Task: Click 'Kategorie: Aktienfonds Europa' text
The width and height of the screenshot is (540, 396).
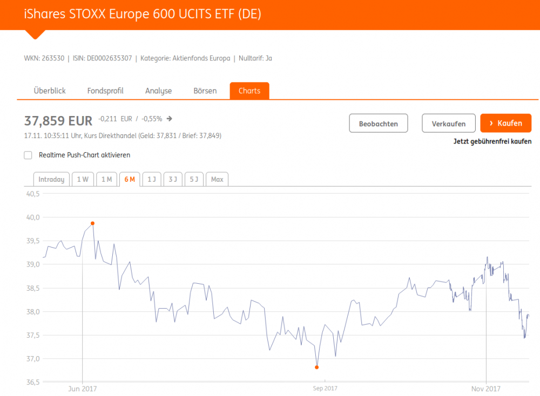Action: pyautogui.click(x=185, y=58)
